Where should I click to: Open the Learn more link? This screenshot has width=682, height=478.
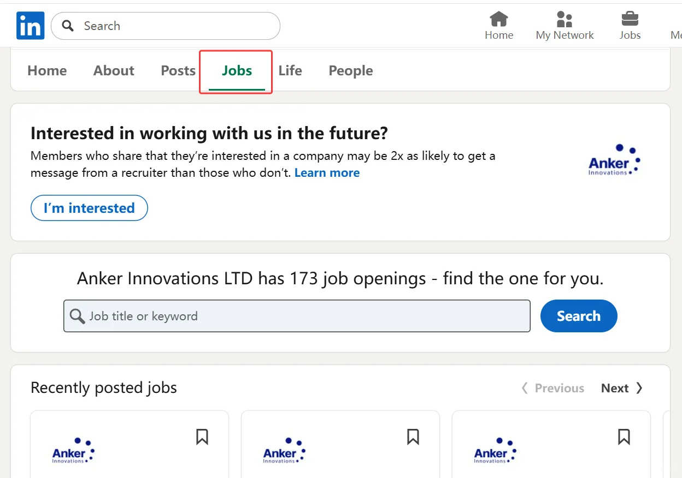point(327,173)
